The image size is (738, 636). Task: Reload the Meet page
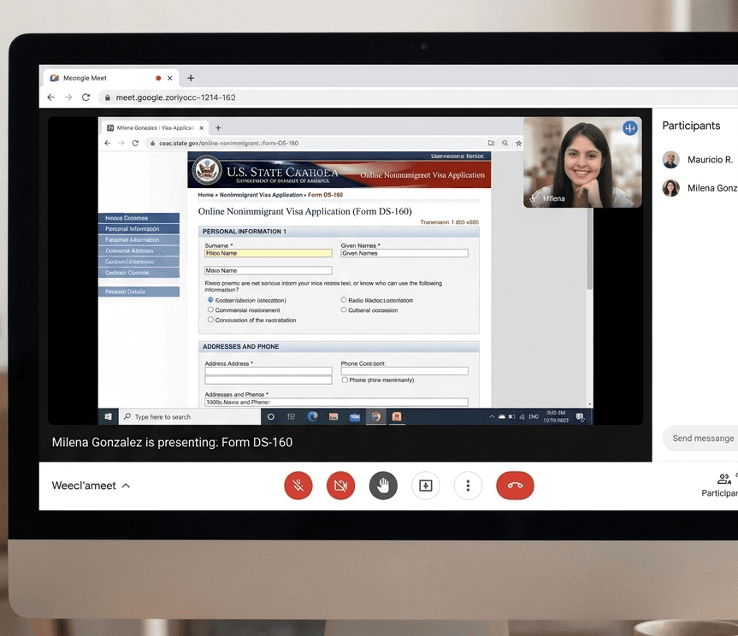point(86,97)
